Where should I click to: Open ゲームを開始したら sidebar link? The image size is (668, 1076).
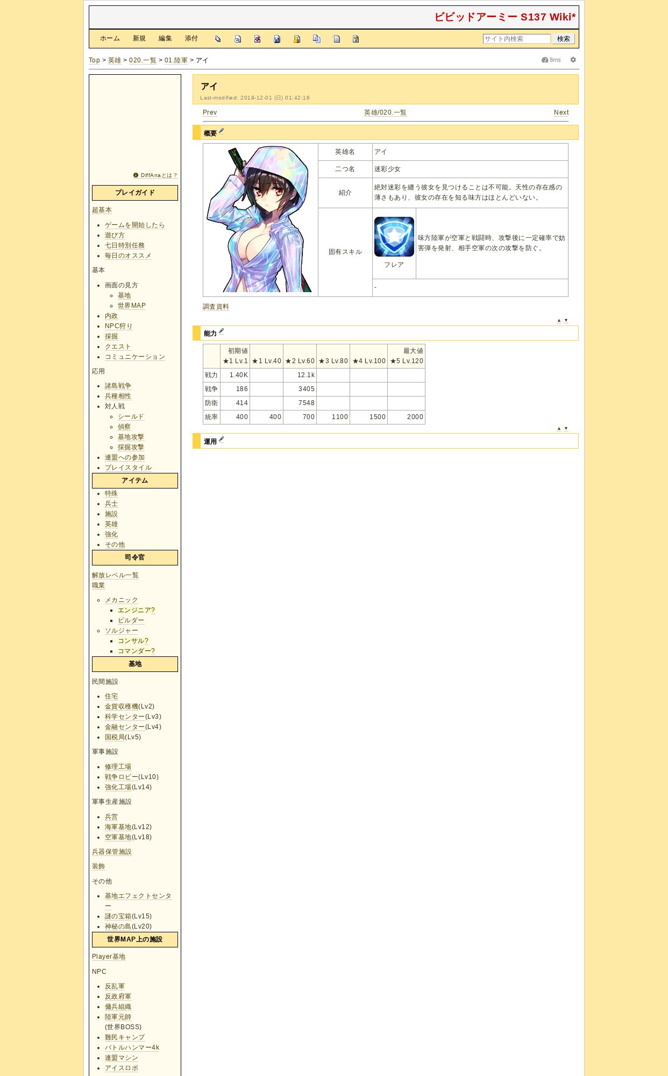pyautogui.click(x=135, y=225)
